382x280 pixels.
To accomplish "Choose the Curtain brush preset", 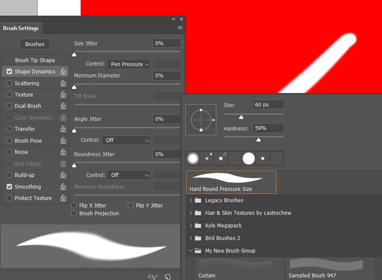I will tap(240, 268).
